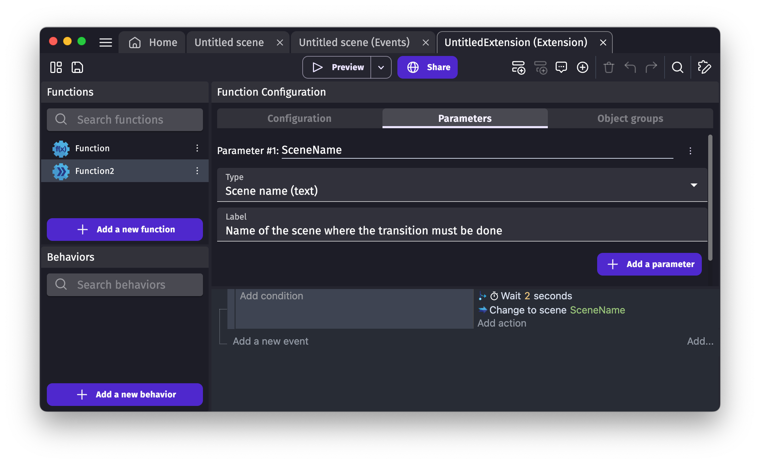
Task: Switch to the Configuration tab
Action: 299,118
